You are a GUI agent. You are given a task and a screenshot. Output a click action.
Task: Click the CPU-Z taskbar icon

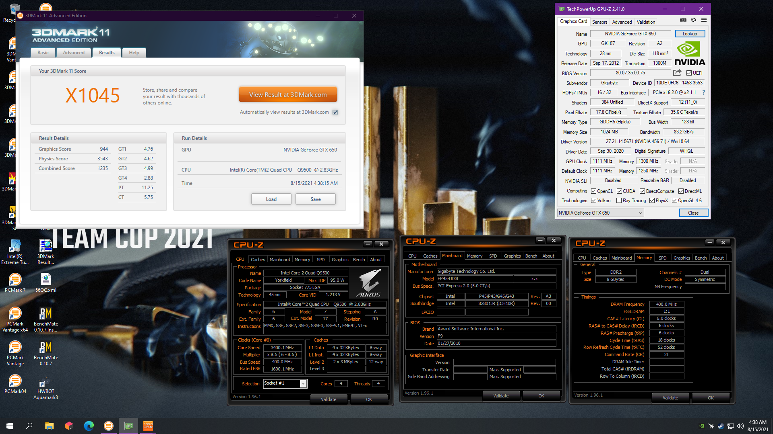[x=148, y=426]
